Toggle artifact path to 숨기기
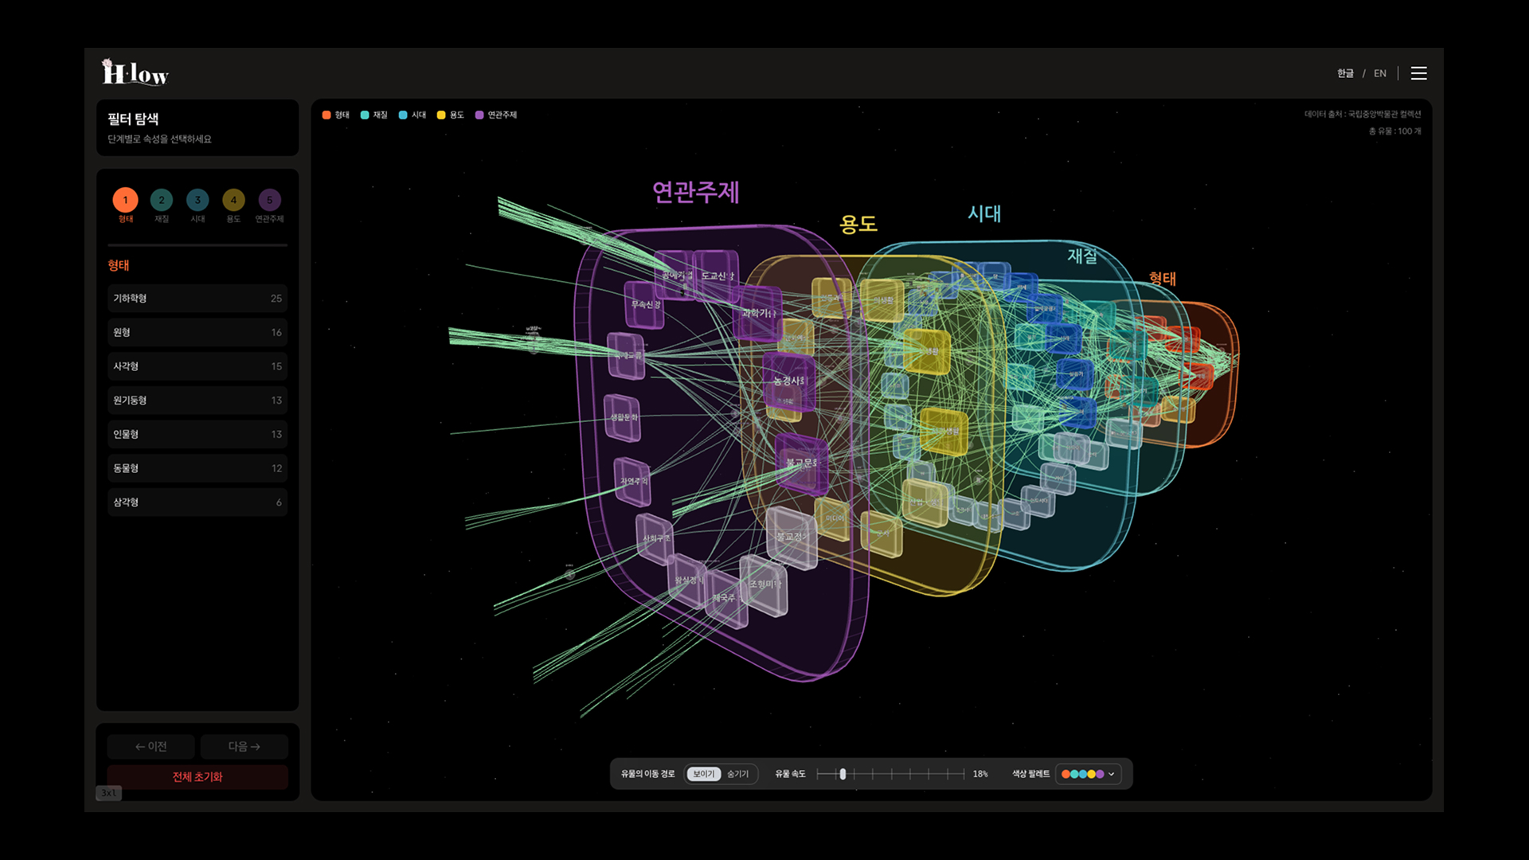The width and height of the screenshot is (1529, 860). pos(737,774)
